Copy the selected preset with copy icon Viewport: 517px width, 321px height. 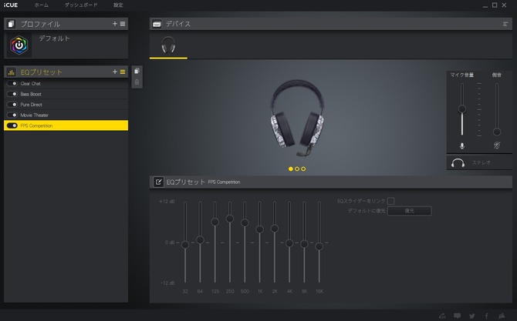[x=137, y=71]
